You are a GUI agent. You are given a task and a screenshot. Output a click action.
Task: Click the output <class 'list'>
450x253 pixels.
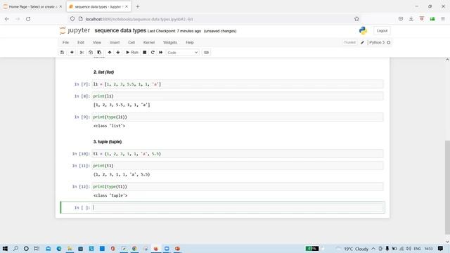pyautogui.click(x=110, y=126)
